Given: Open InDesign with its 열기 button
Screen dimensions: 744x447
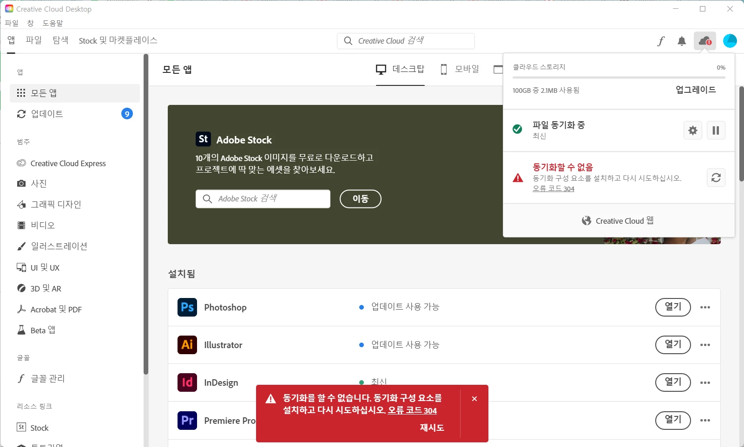Looking at the screenshot, I should (x=673, y=382).
